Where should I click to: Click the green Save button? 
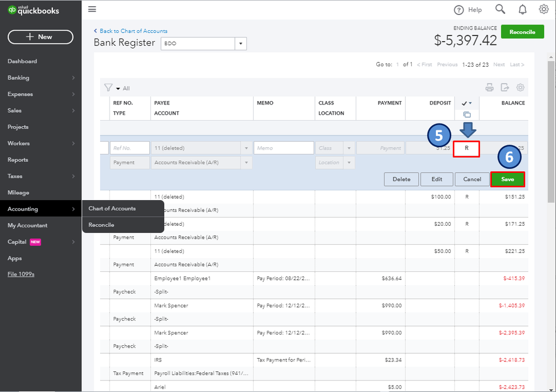pyautogui.click(x=507, y=179)
